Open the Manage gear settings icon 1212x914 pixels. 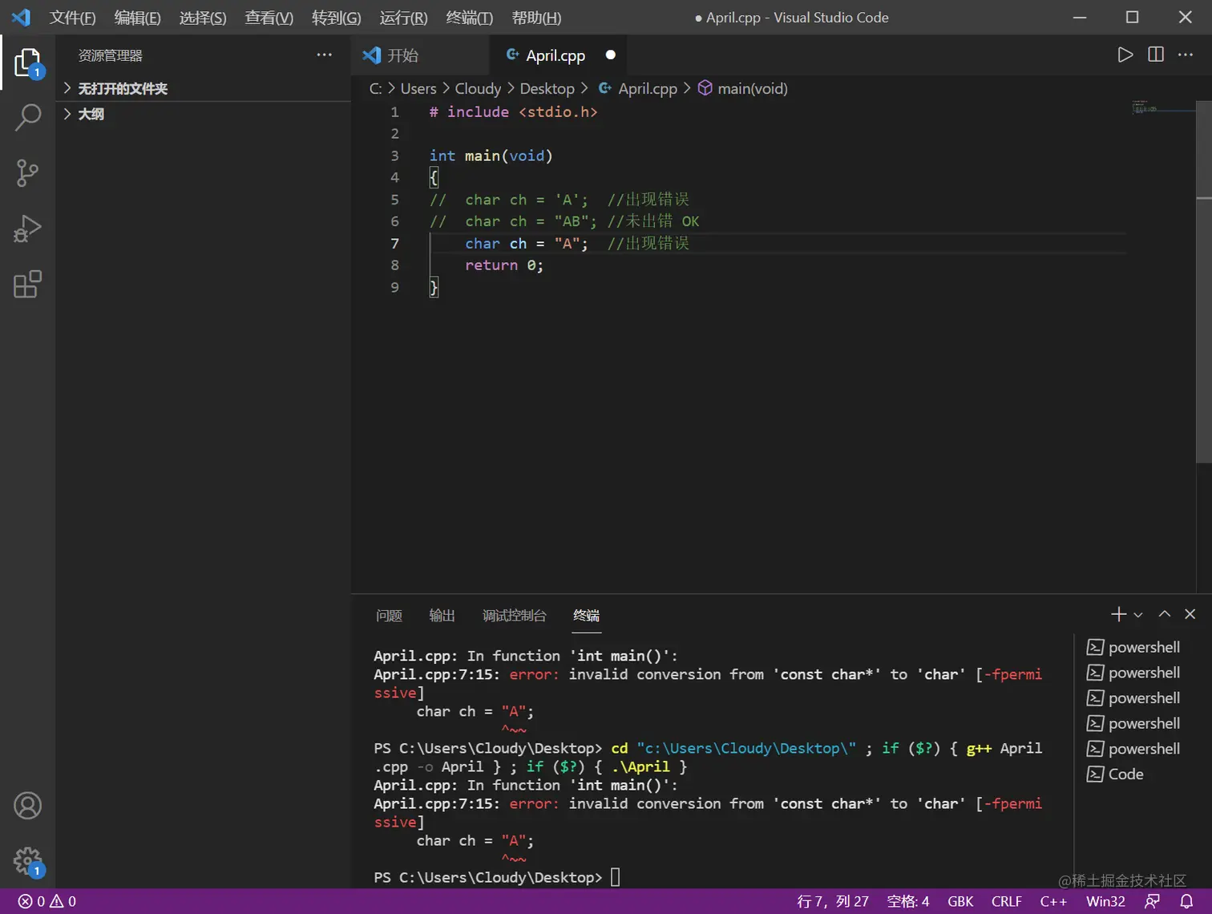click(x=27, y=862)
